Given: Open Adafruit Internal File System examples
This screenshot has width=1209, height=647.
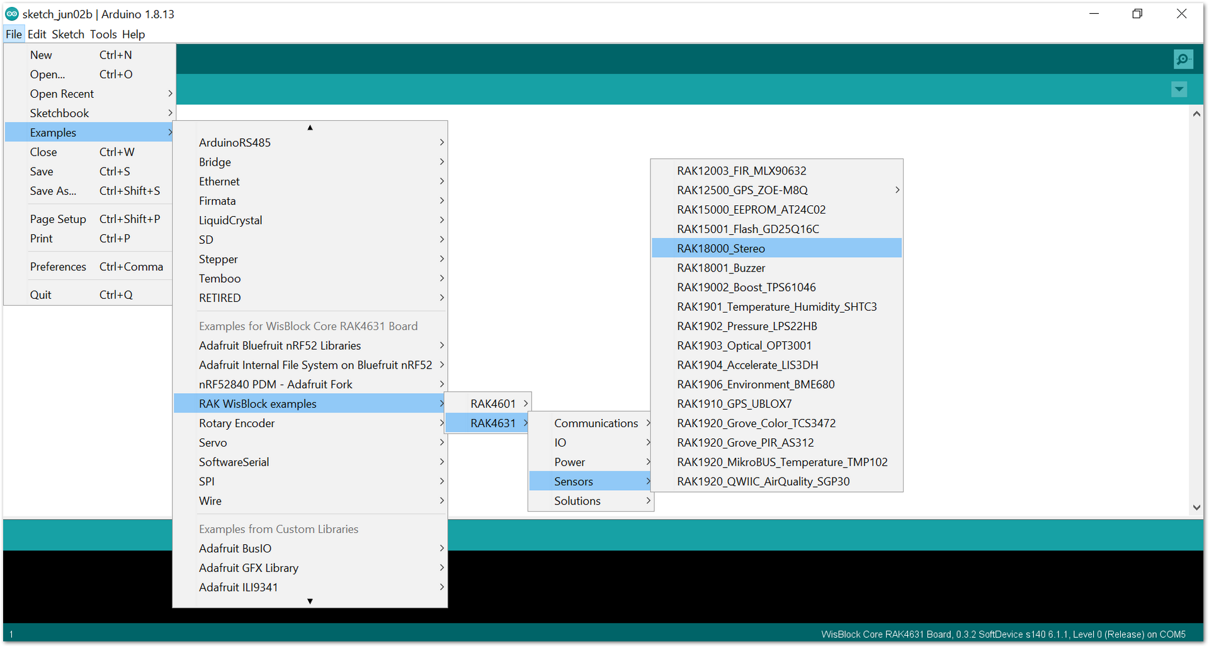Looking at the screenshot, I should (310, 365).
